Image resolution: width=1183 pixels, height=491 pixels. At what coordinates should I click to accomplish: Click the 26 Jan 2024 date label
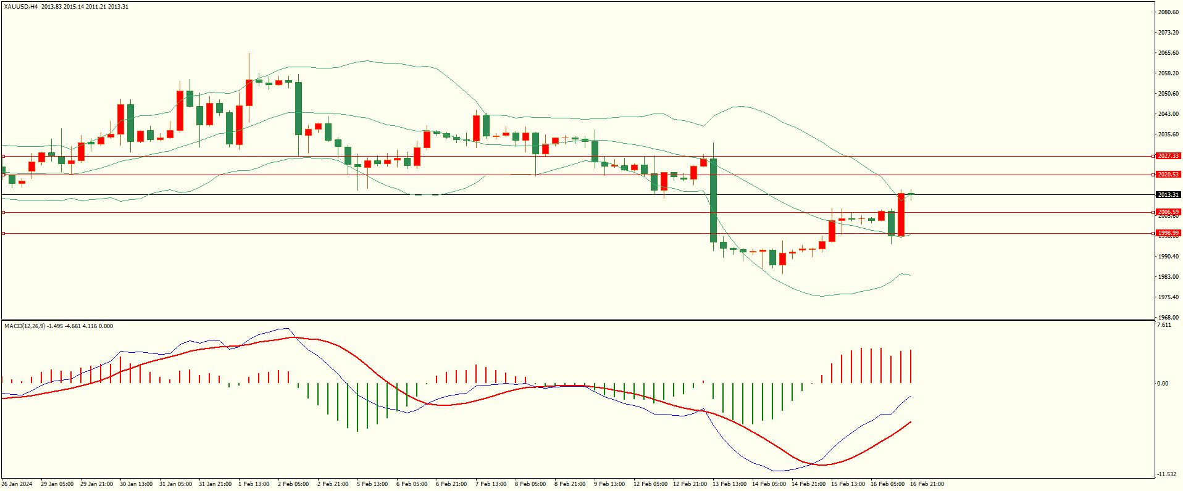17,484
